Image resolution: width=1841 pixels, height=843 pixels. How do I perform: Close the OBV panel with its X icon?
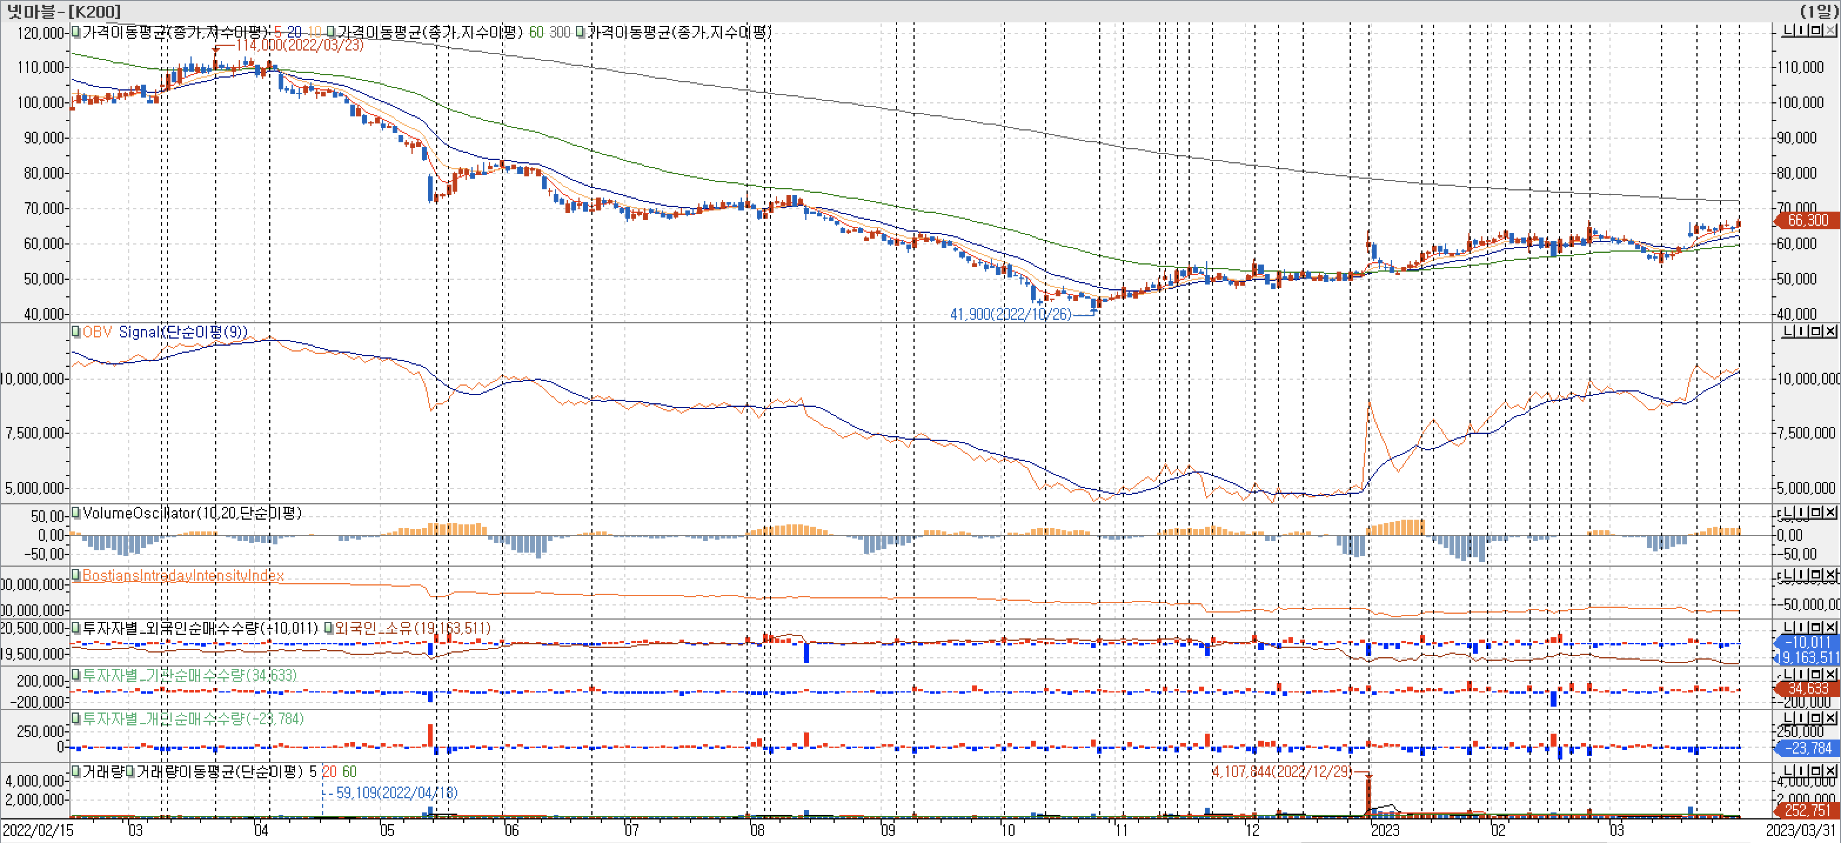[x=1830, y=331]
